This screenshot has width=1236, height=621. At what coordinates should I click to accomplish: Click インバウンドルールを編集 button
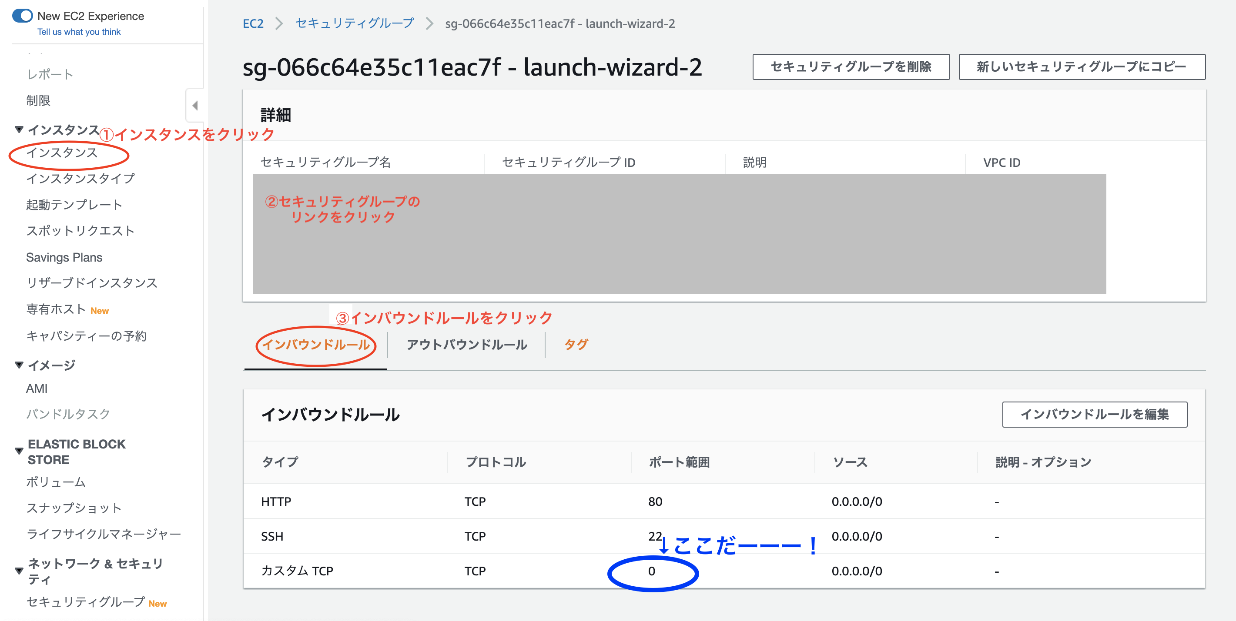point(1095,415)
